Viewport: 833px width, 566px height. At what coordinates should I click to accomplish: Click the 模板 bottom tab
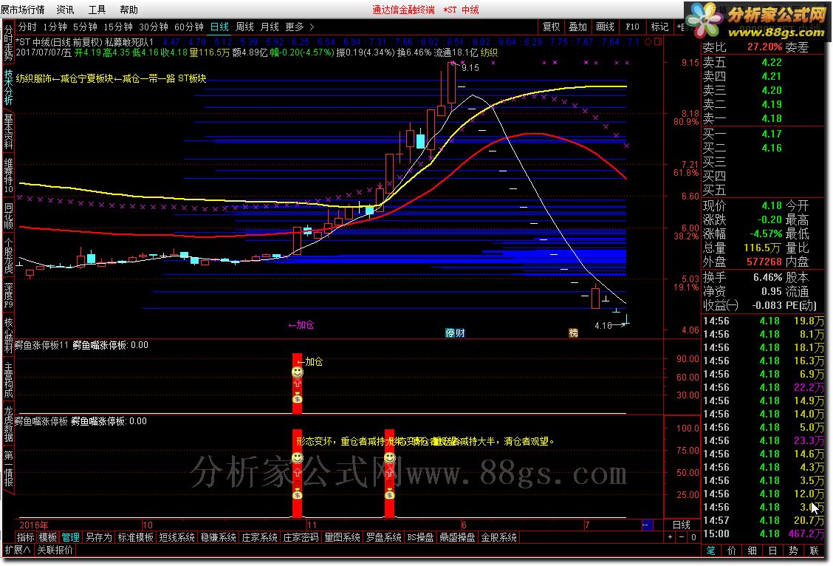pyautogui.click(x=48, y=537)
